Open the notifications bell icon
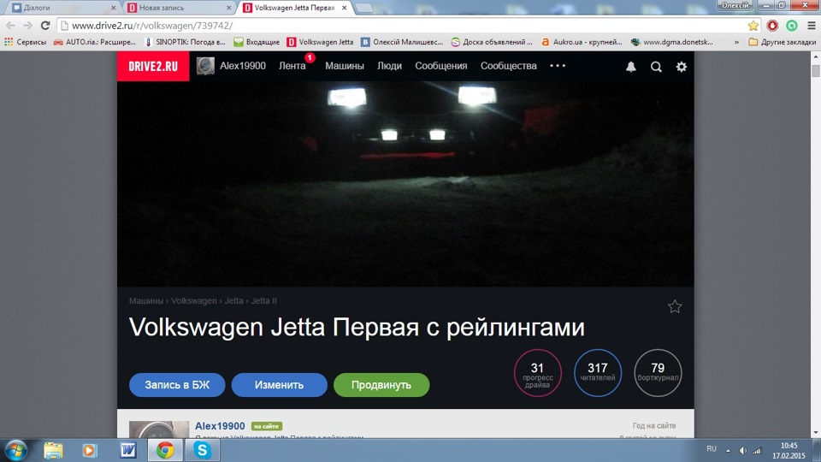This screenshot has height=462, width=821. click(631, 67)
